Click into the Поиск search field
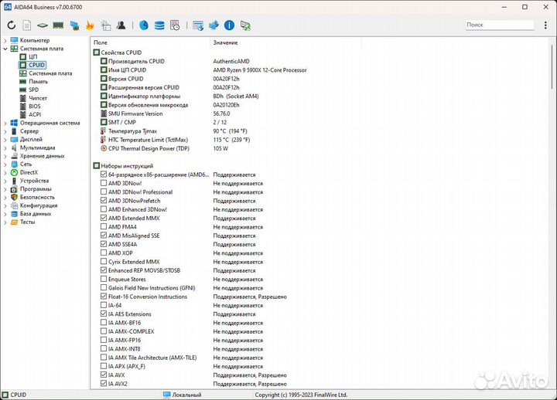 coord(500,25)
